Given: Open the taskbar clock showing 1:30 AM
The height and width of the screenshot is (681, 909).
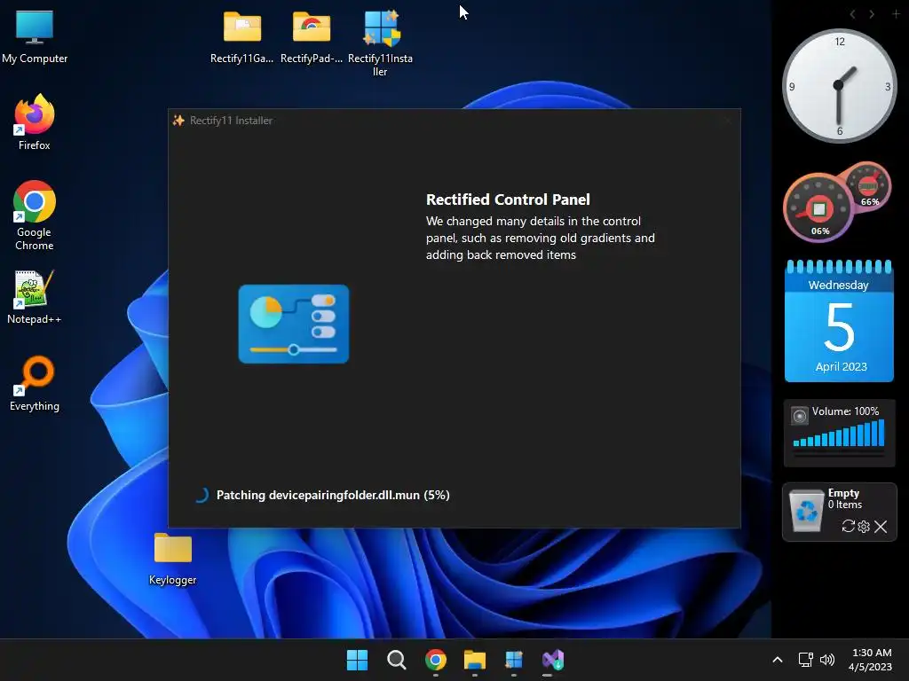Looking at the screenshot, I should pyautogui.click(x=871, y=660).
